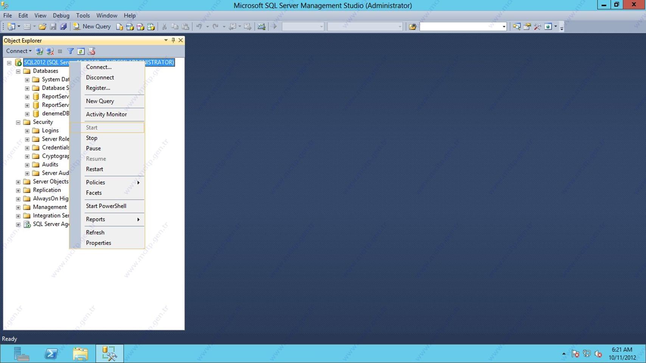Expand the Server Objects folder
Viewport: 646px width, 363px height.
(x=18, y=182)
